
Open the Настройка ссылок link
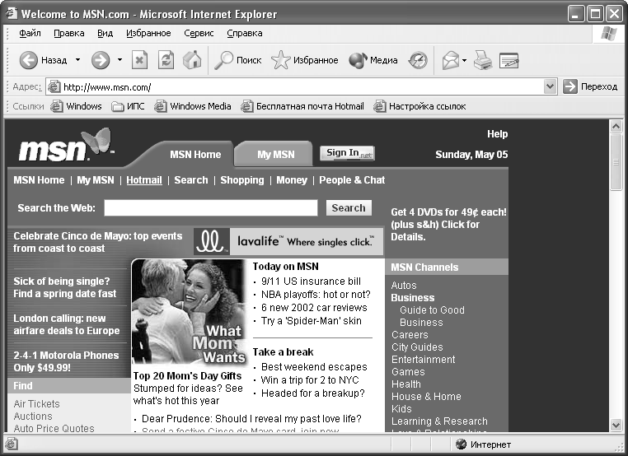pos(419,106)
